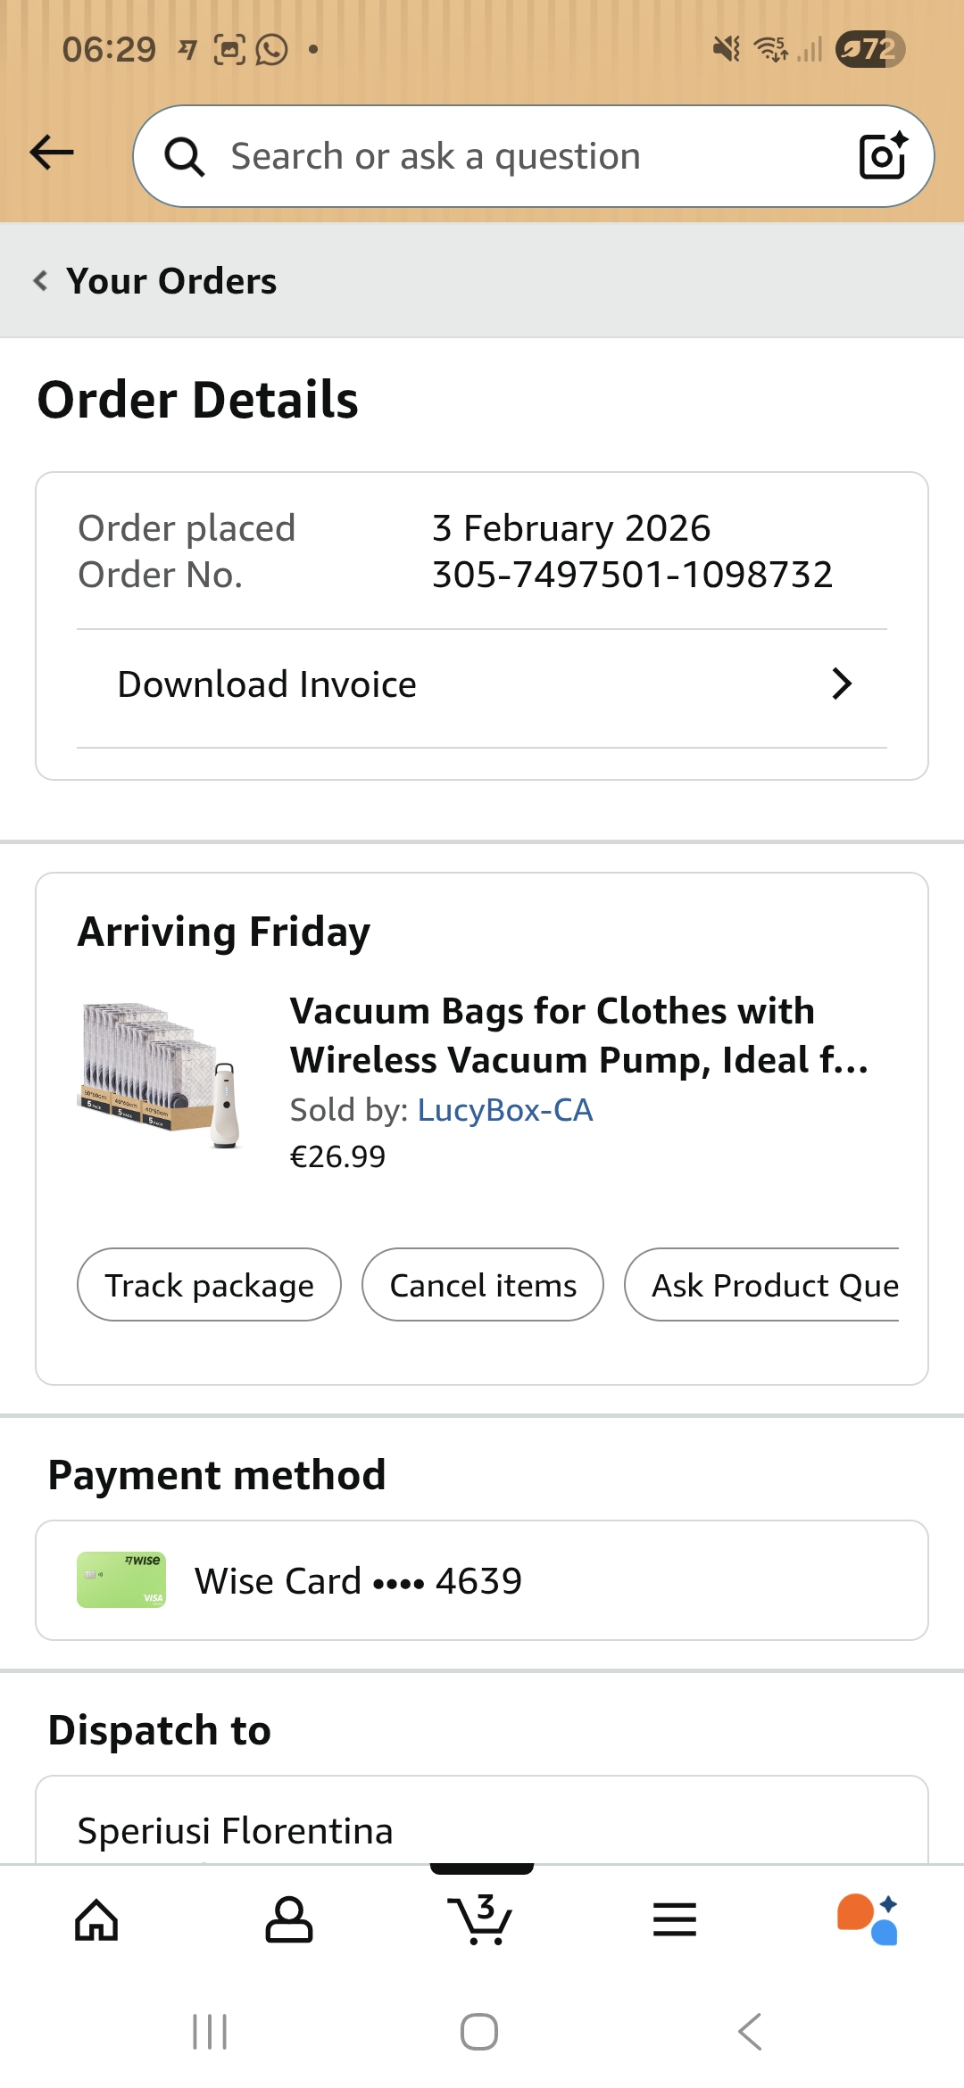Tap the magnifying glass search icon
Viewport: 964px width, 2088px height.
click(185, 157)
